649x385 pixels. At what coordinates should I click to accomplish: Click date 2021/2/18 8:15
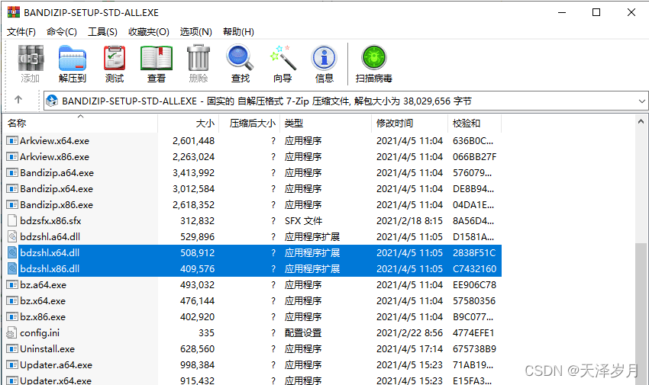click(x=409, y=221)
